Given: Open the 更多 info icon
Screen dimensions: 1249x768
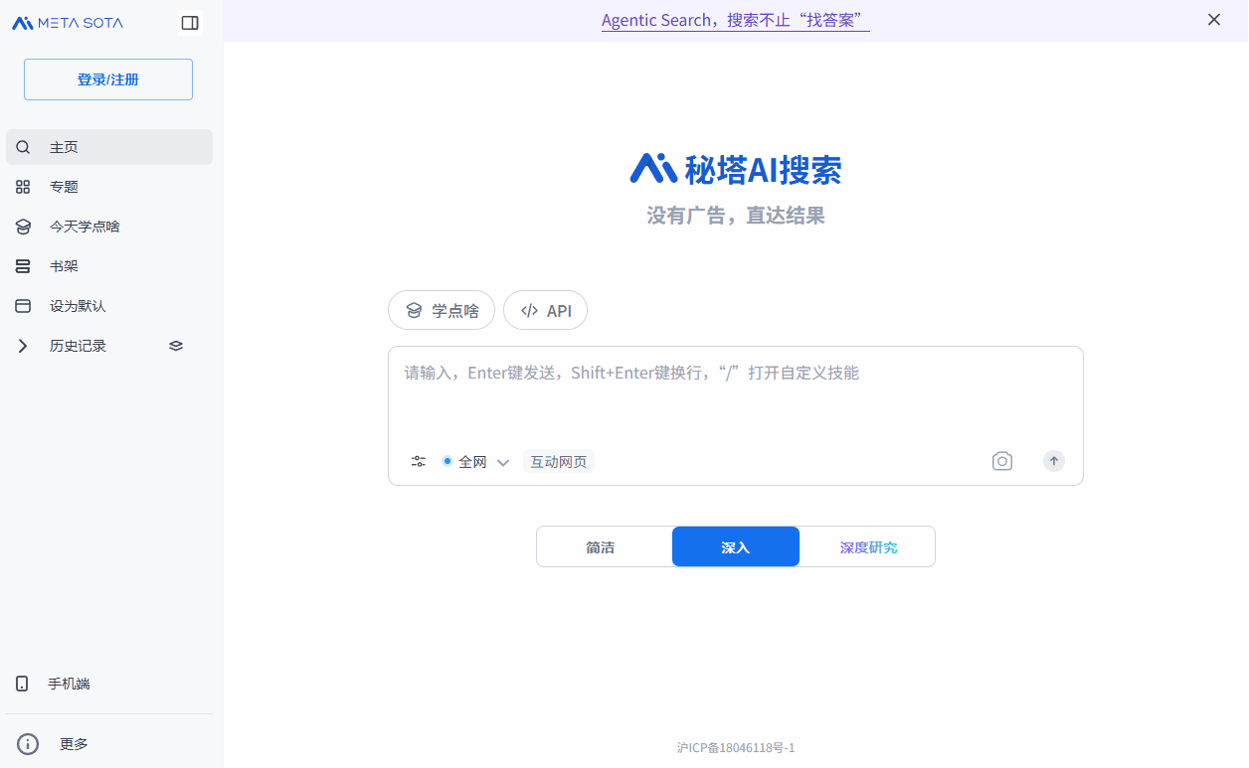Looking at the screenshot, I should point(28,743).
